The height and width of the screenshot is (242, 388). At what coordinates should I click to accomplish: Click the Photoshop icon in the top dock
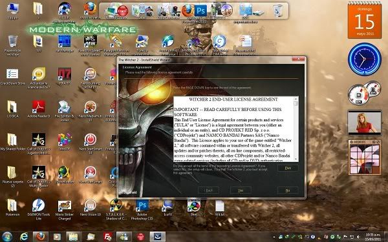[x=200, y=11]
